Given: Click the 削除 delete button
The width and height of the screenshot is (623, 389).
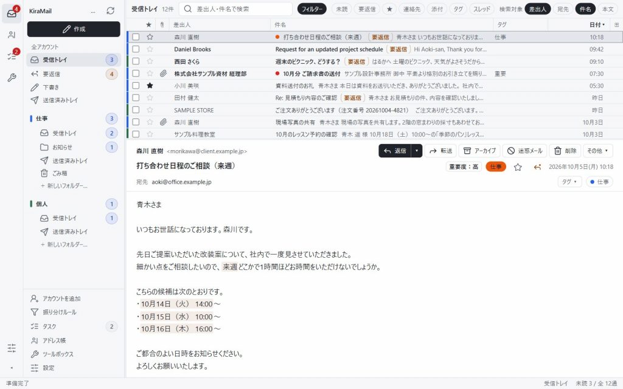Looking at the screenshot, I should click(565, 151).
